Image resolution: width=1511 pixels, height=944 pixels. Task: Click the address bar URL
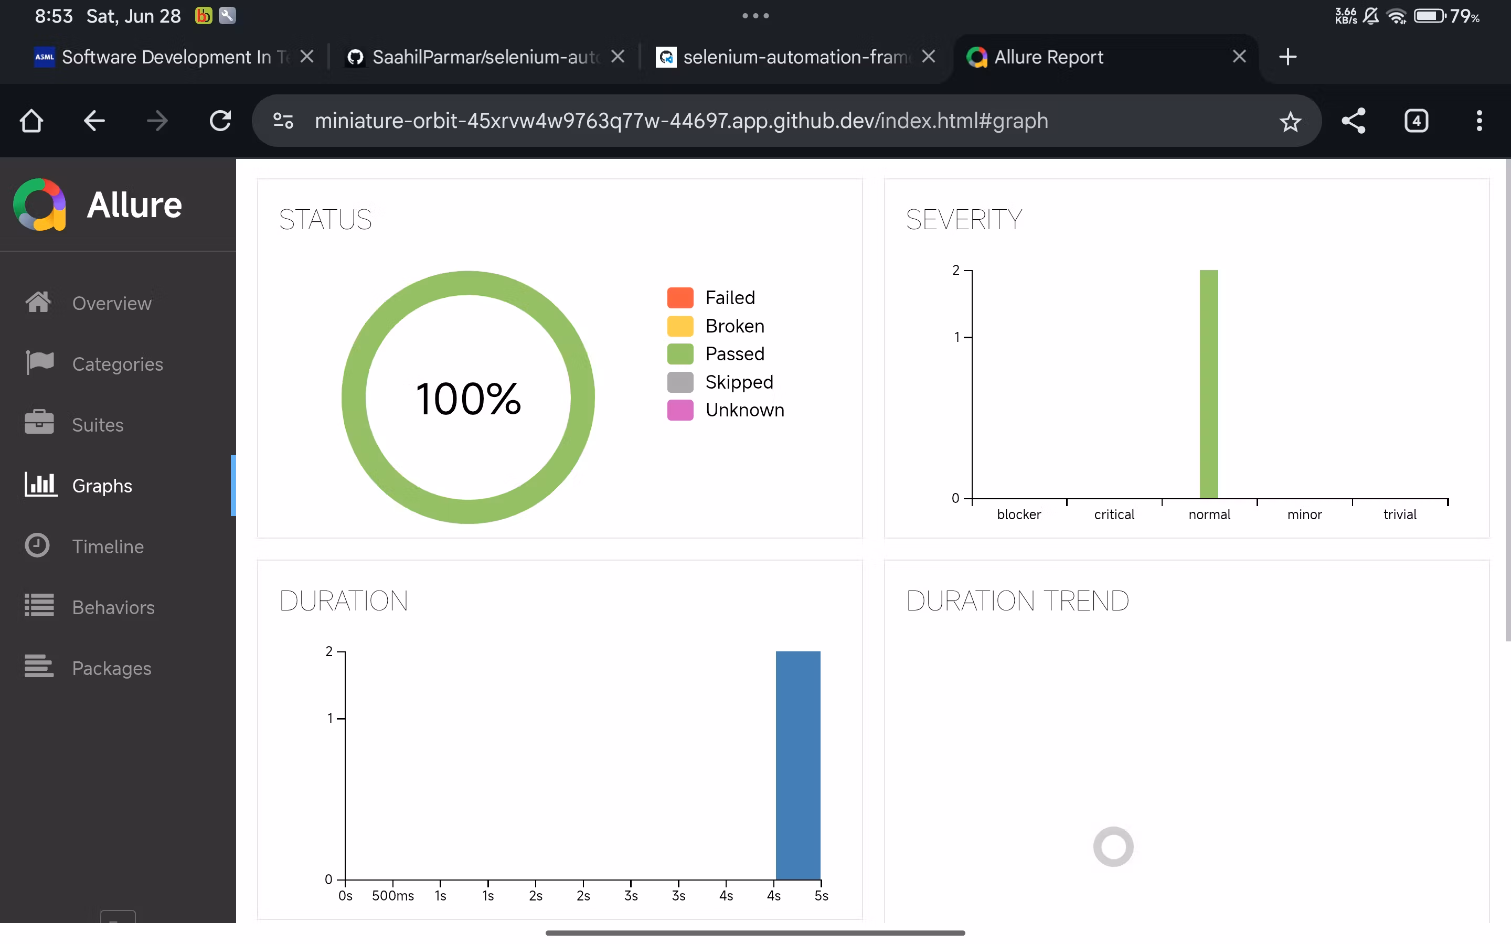tap(680, 121)
